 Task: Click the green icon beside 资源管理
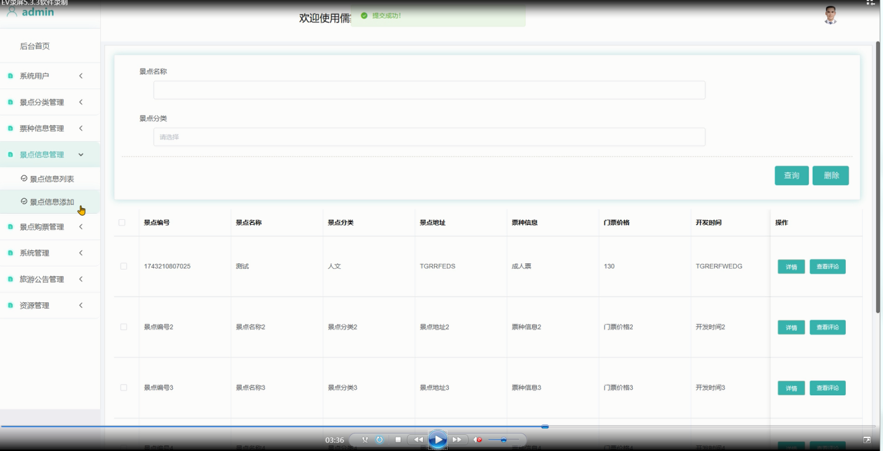tap(11, 305)
